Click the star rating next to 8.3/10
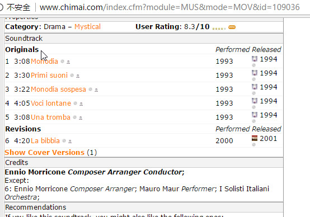Viewport: 310px width, 217px height. (219, 29)
